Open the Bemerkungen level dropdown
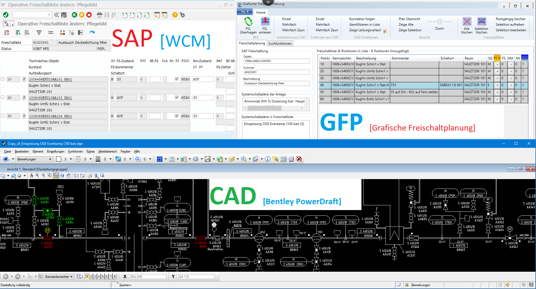536x289 pixels. (x=50, y=159)
